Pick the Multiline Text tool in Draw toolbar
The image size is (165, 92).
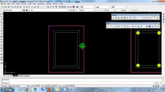click(158, 27)
